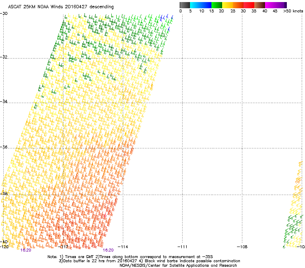The width and height of the screenshot is (305, 268).
Task: Pick the orange 25-30 knots legend segment
Action: pyautogui.click(x=238, y=5)
